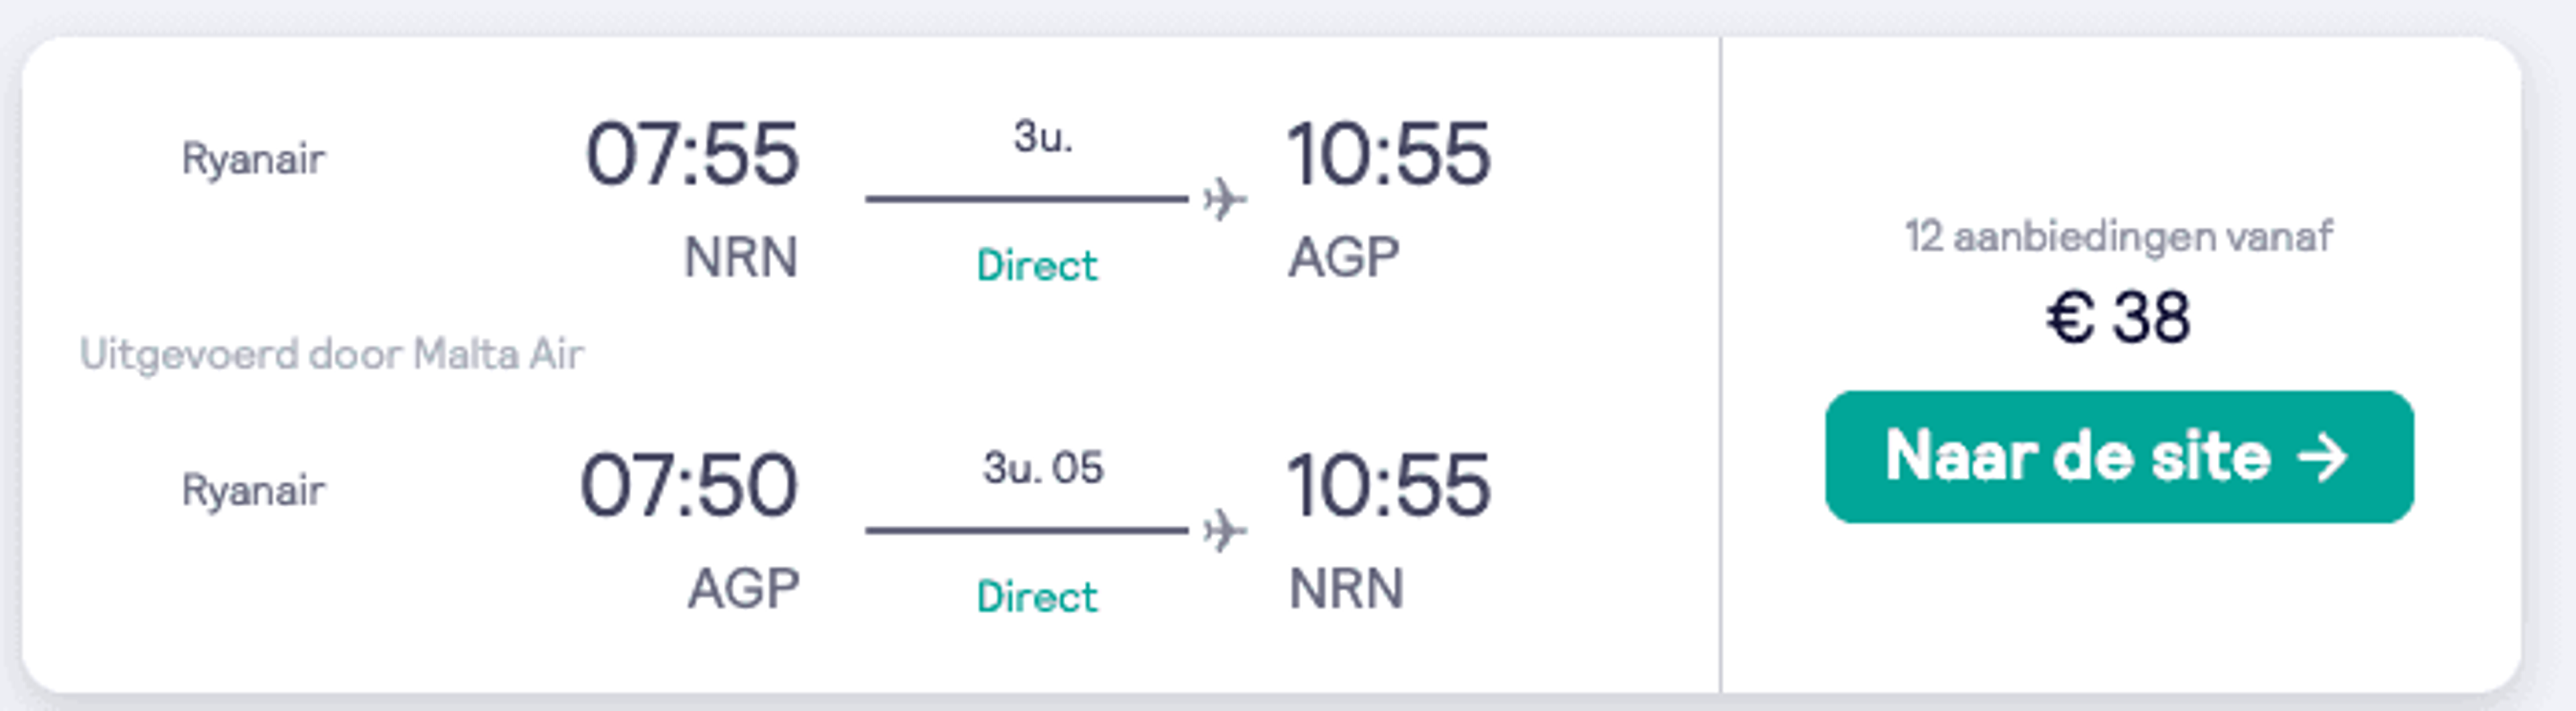Click the 07:50 return departure time

coord(689,485)
